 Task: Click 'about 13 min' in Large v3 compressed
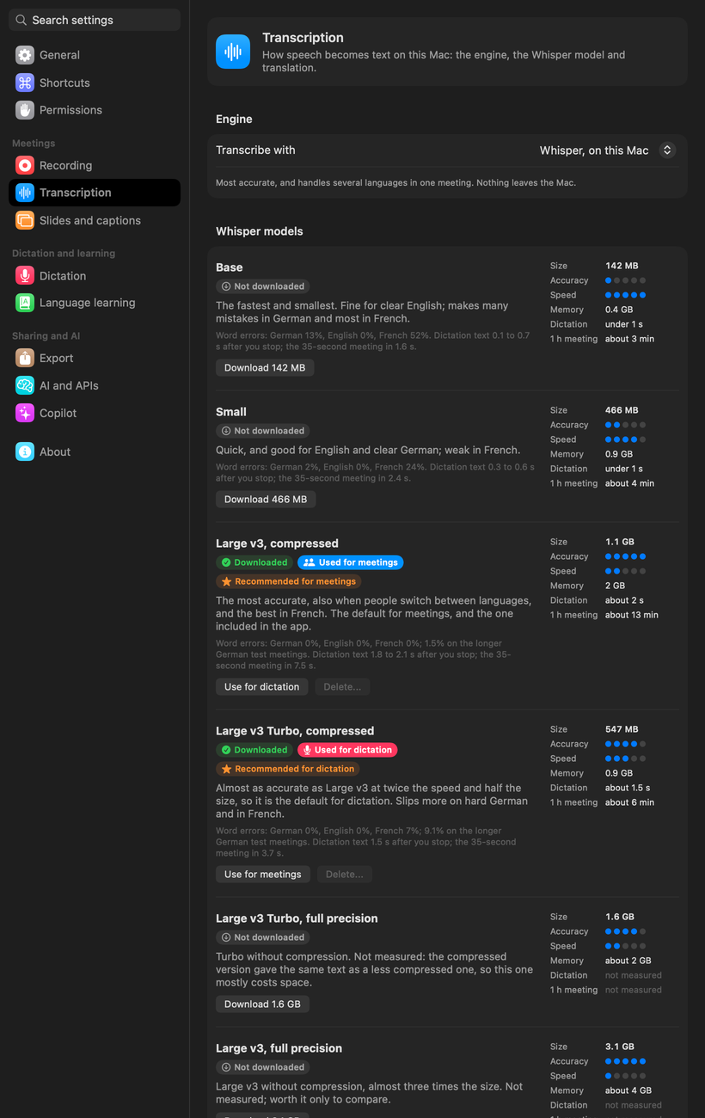[x=632, y=615]
